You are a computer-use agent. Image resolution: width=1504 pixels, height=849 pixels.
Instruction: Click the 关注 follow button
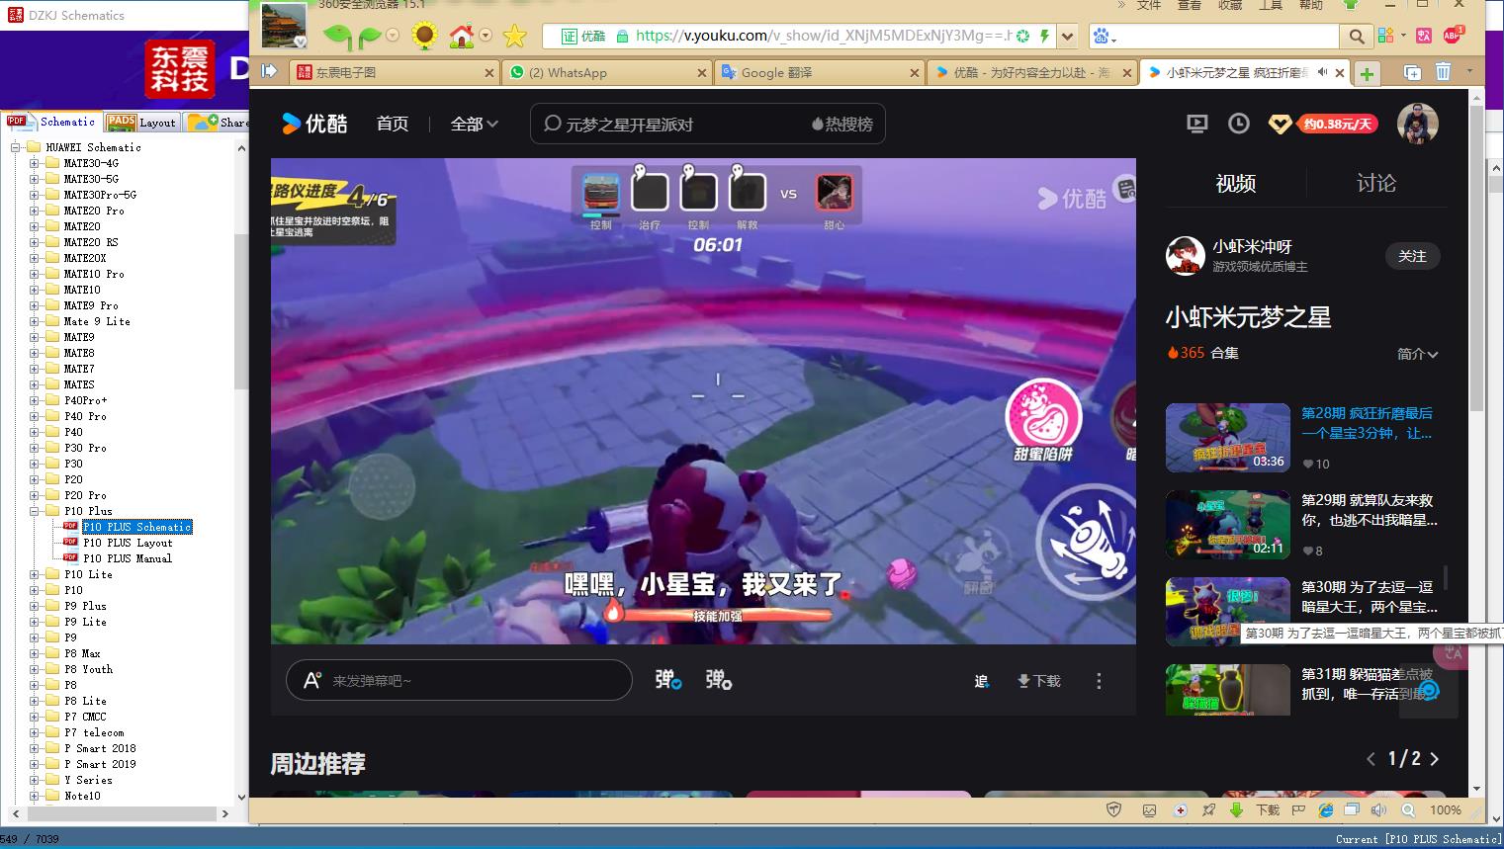point(1412,256)
